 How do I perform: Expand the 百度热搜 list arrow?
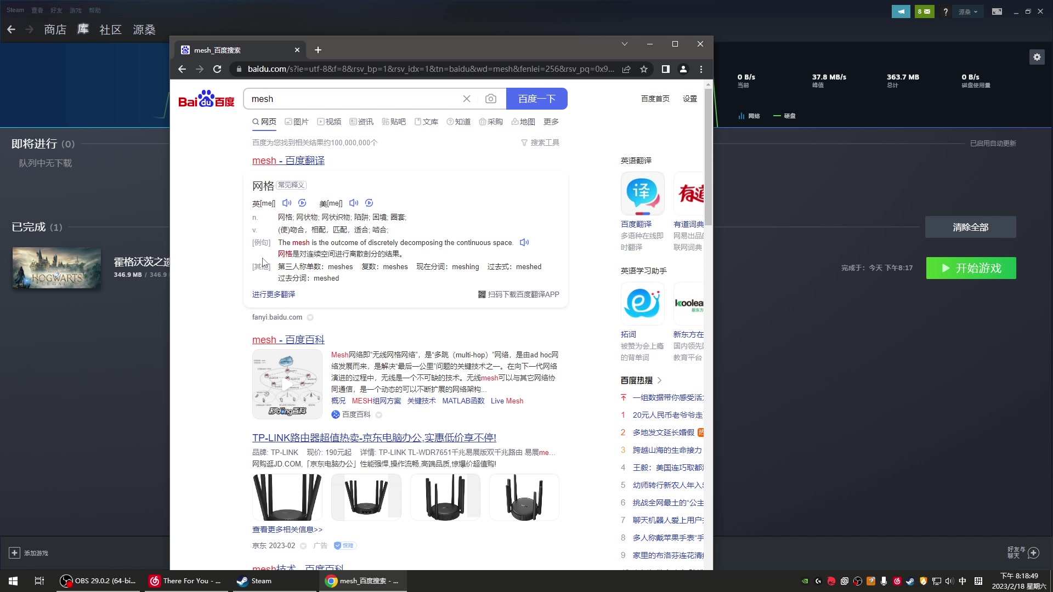659,380
